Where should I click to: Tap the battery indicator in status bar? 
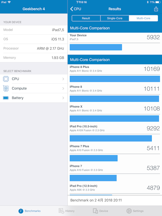point(158,2)
